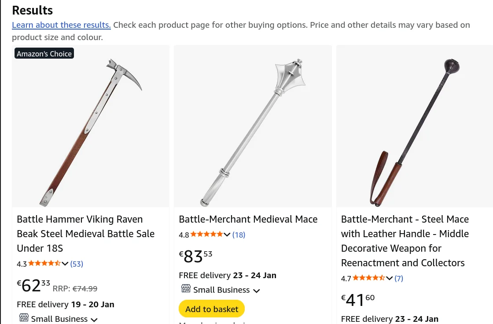Open the "Learn about these results" link
Image resolution: width=493 pixels, height=324 pixels.
61,25
